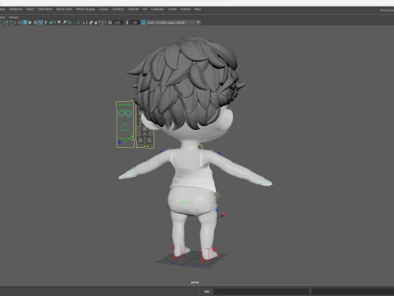The width and height of the screenshot is (394, 296).
Task: Toggle smooth shade all display
Action: [25, 22]
